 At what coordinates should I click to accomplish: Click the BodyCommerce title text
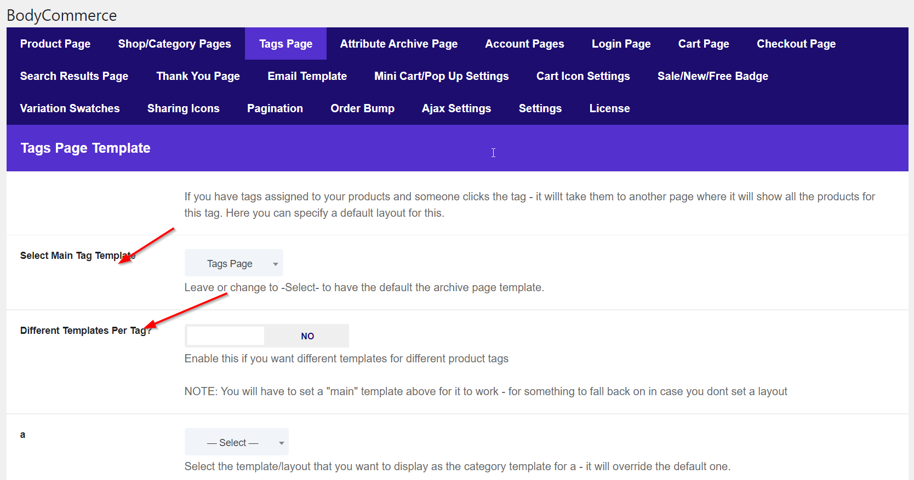(61, 15)
